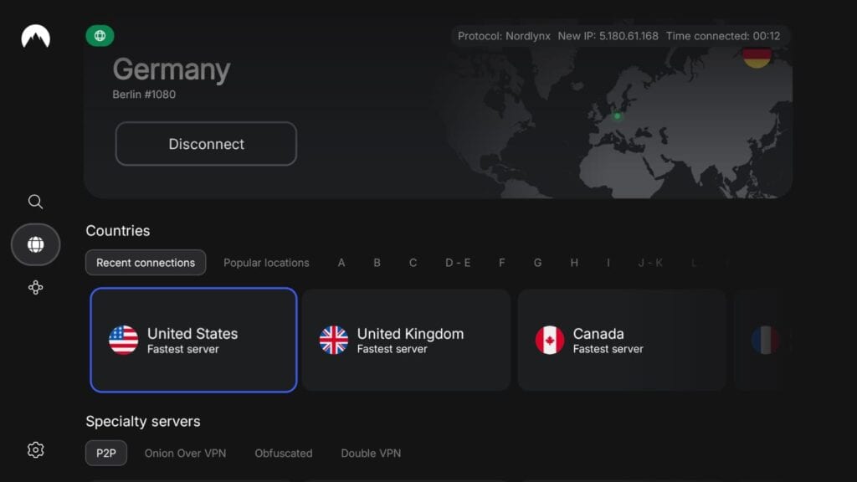Viewport: 857px width, 482px height.
Task: Select the United States flag icon
Action: pos(123,339)
